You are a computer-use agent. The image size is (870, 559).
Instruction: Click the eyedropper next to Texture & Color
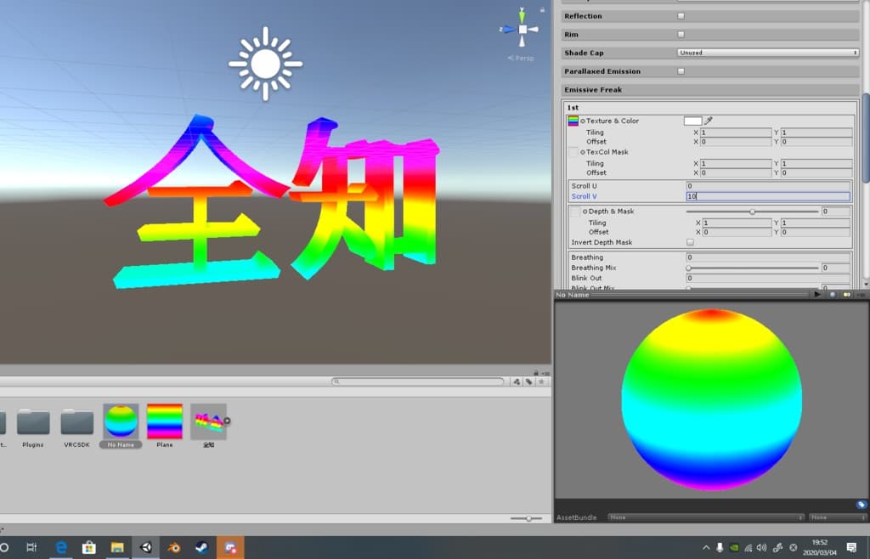point(709,121)
